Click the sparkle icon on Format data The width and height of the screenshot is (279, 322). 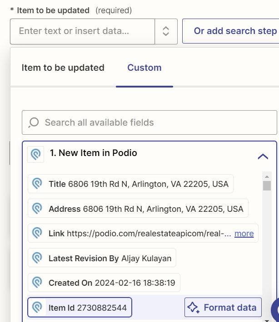click(194, 307)
